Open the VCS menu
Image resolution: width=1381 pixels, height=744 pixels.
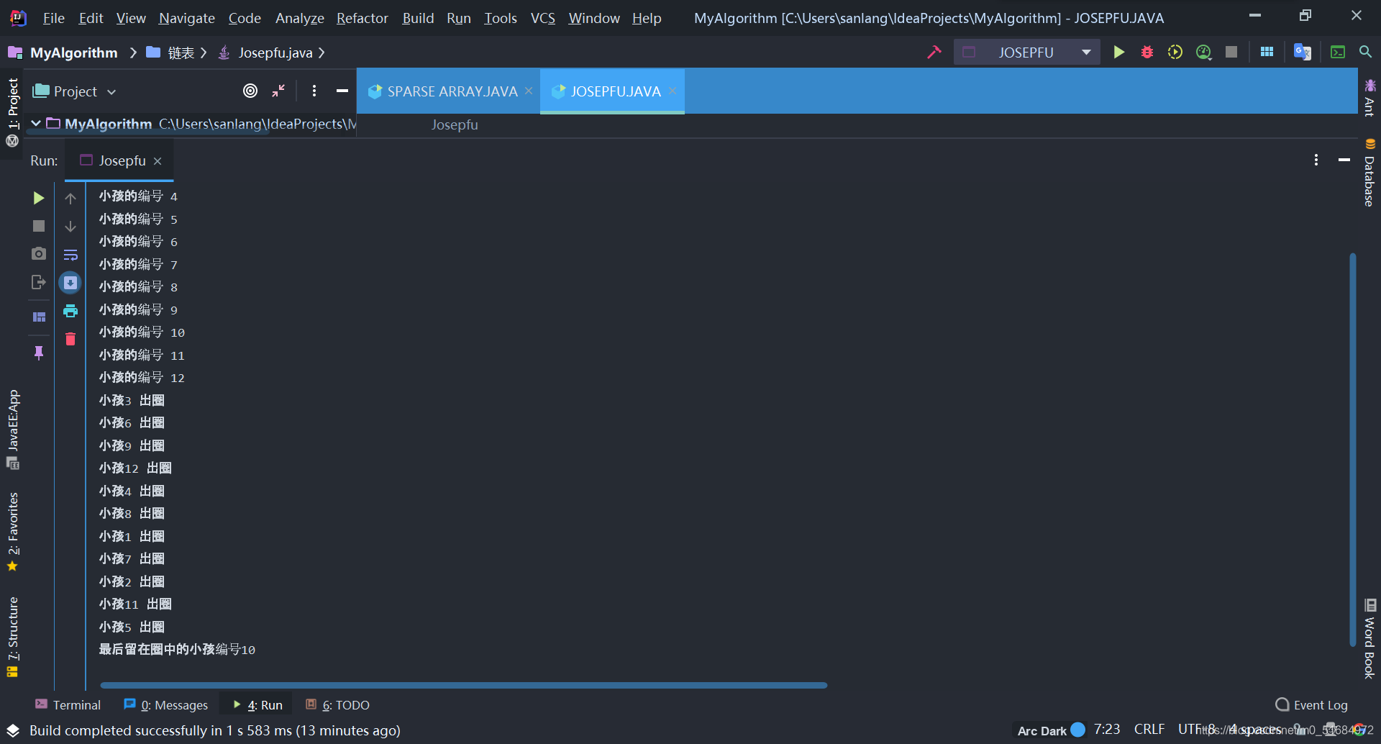(543, 18)
